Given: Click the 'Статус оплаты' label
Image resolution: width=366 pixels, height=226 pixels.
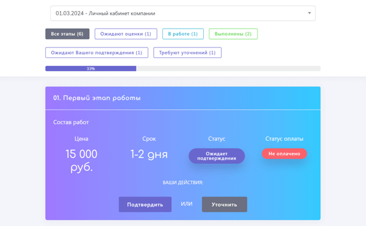Looking at the screenshot, I should tap(284, 139).
